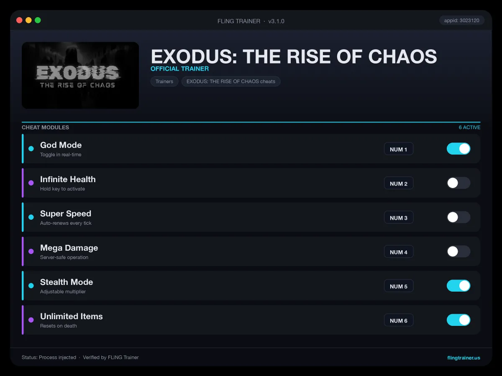502x376 pixels.
Task: Click the appid 3023120 badge
Action: pyautogui.click(x=462, y=20)
